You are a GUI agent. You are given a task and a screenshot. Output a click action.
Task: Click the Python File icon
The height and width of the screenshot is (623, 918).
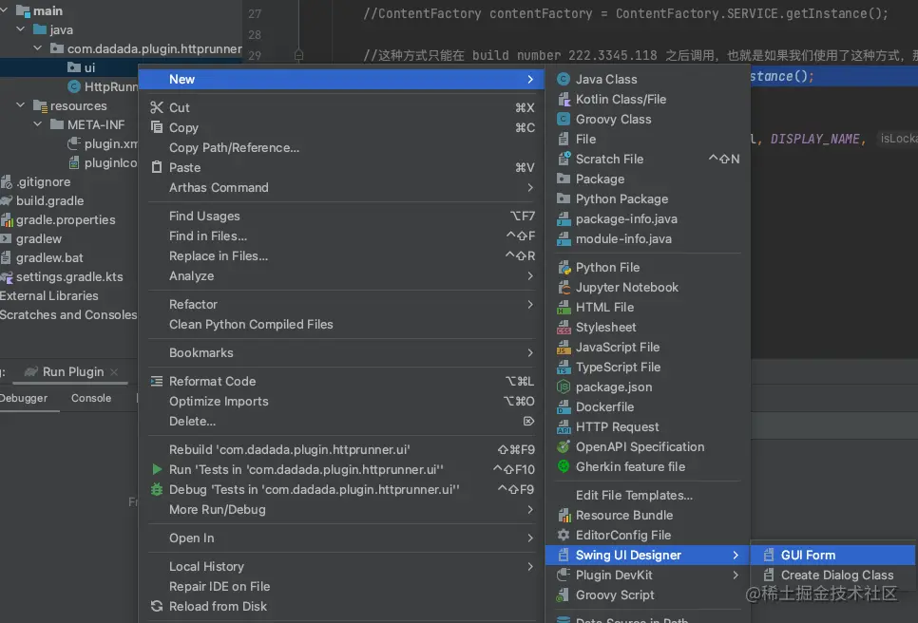click(x=564, y=268)
